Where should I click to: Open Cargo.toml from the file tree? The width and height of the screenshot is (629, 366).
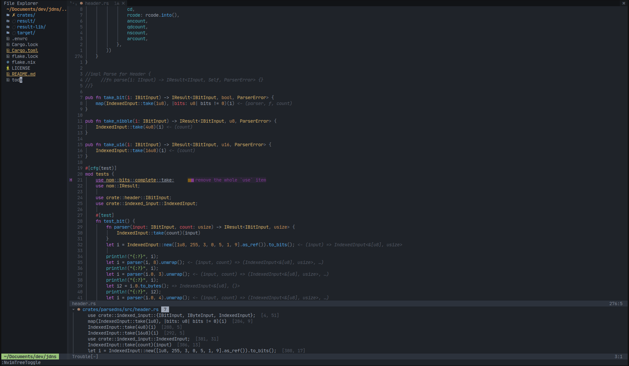[x=25, y=50]
